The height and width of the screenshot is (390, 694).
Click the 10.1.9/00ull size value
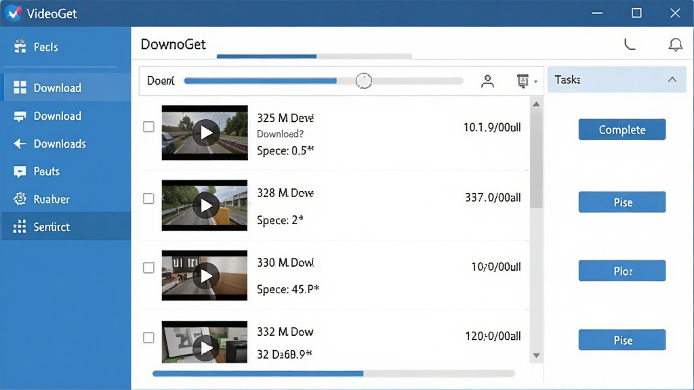coord(492,127)
